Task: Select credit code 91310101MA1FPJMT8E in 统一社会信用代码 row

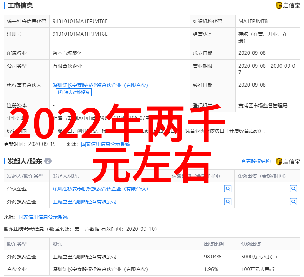Action: click(x=80, y=21)
